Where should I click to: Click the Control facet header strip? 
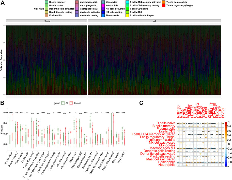click(x=47, y=21)
